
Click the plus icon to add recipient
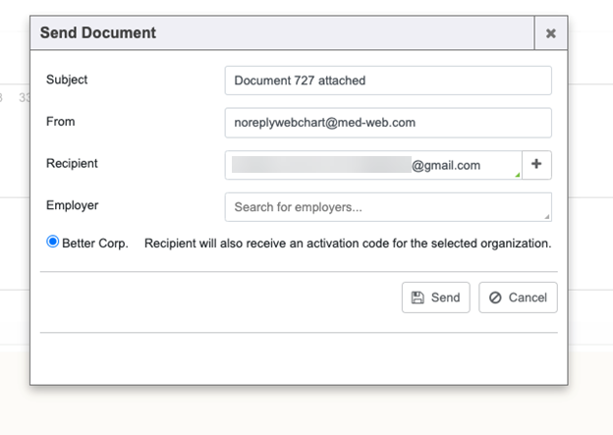click(536, 165)
